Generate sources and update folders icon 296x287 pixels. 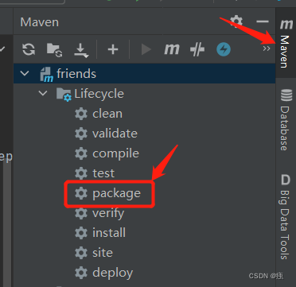tap(54, 49)
